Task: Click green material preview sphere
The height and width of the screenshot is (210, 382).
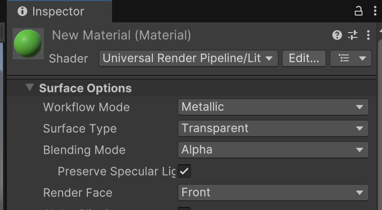Action: [28, 44]
